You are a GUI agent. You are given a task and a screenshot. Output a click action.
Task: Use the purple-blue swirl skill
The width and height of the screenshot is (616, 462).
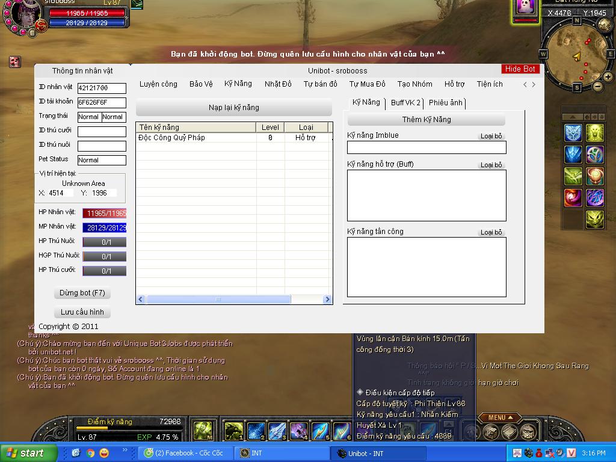tap(595, 197)
